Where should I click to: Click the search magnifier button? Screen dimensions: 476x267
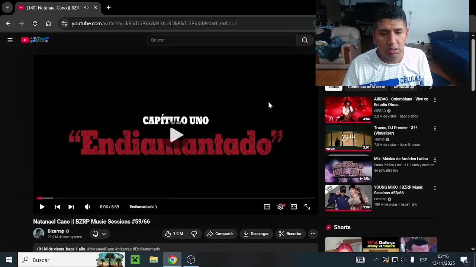click(305, 40)
